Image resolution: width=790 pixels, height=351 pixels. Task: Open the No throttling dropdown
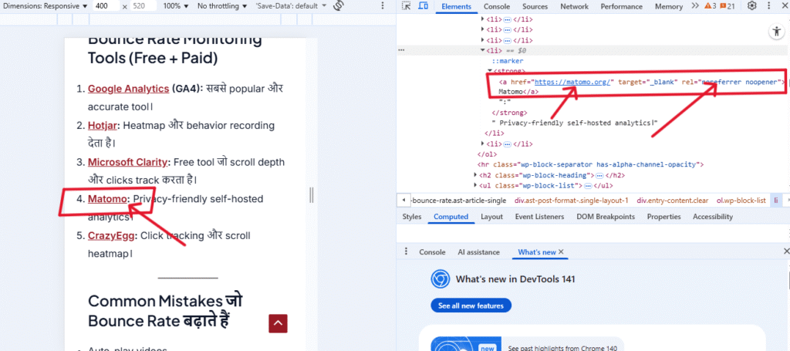222,6
